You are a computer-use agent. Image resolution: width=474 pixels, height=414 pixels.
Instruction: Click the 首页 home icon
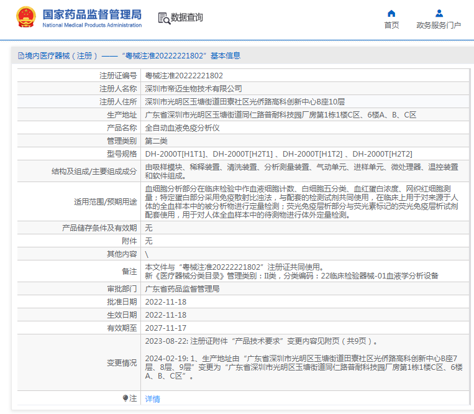[391, 13]
